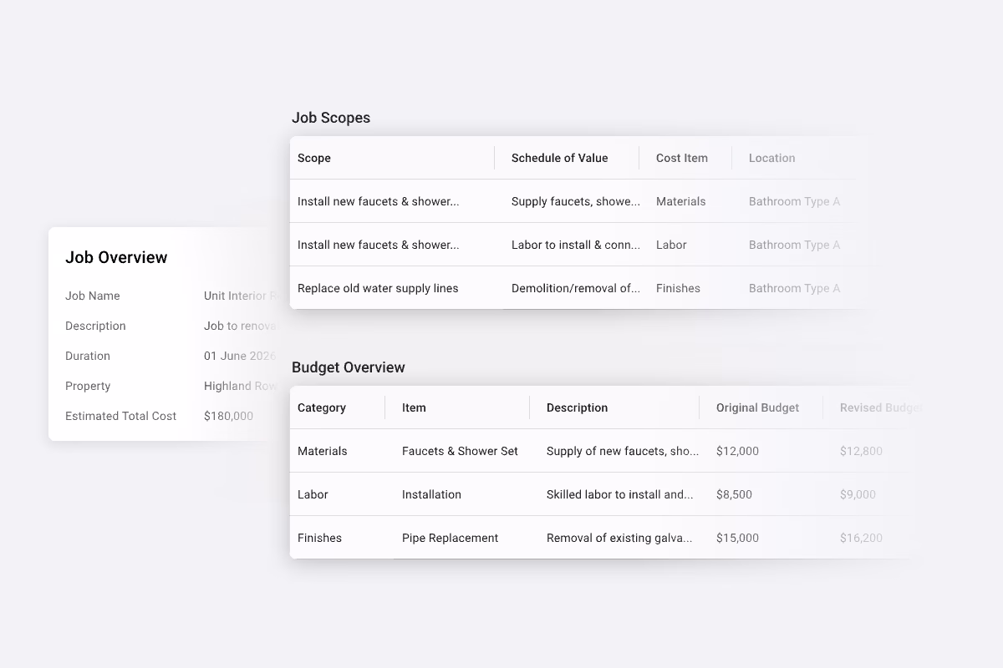Click the Materials cost item cell
This screenshot has height=668, width=1003.
(680, 201)
